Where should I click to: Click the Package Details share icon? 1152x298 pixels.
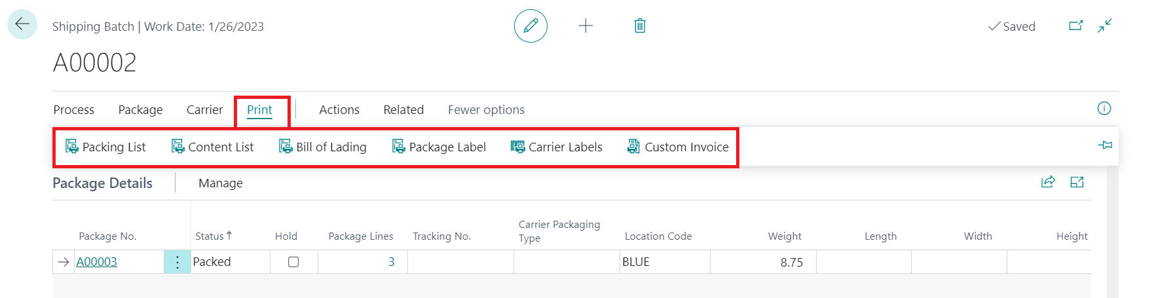pyautogui.click(x=1048, y=182)
